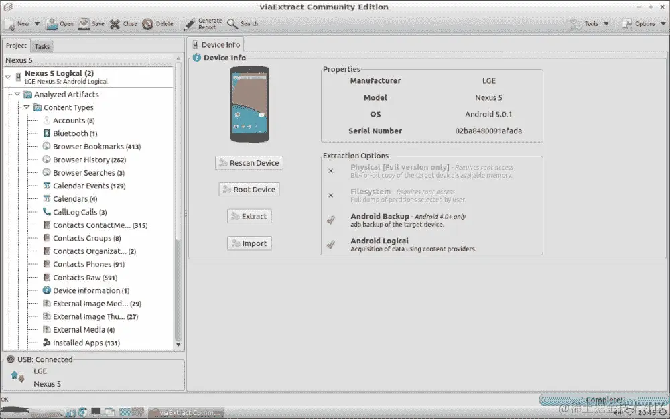Click the Bluetooth icon in tree
The image size is (670, 419).
point(47,133)
